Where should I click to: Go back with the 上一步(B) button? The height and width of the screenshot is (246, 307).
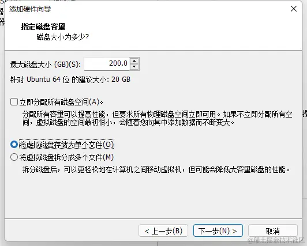point(163,231)
